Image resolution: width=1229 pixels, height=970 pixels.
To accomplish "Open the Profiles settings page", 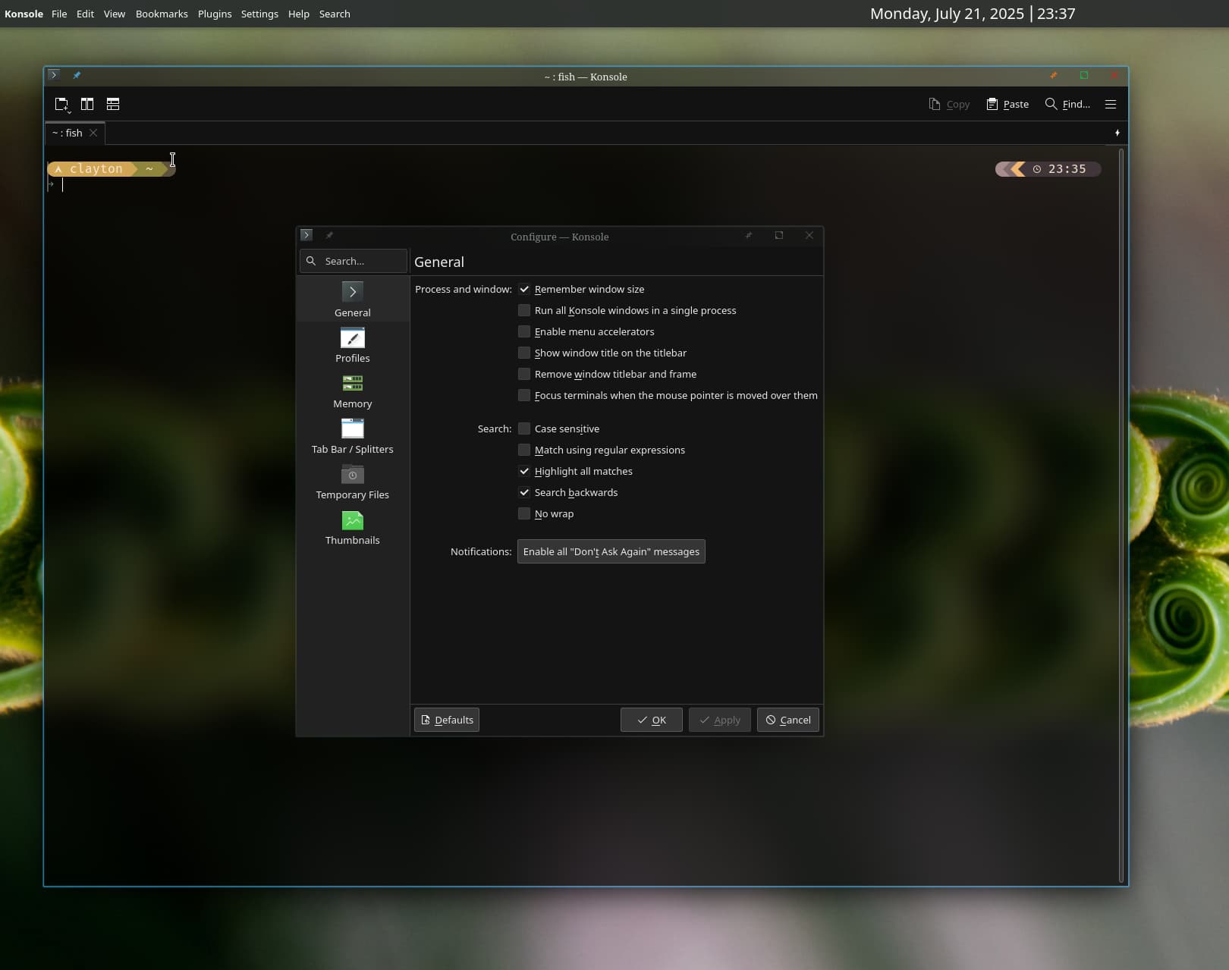I will (352, 345).
